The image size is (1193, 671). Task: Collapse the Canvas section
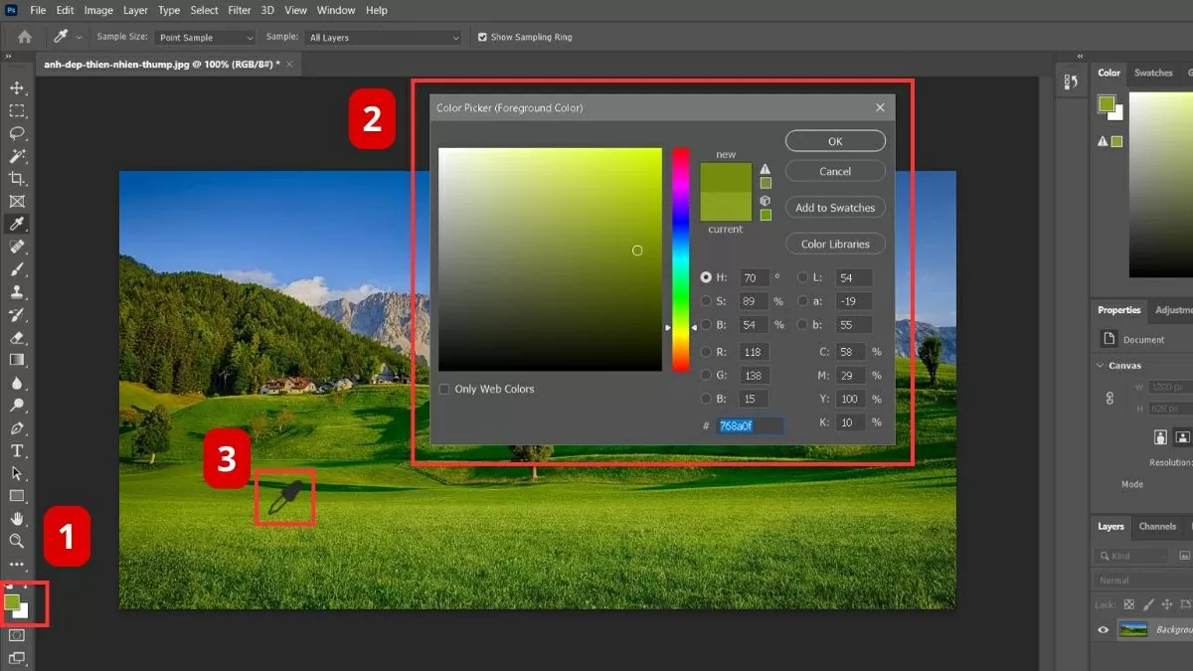coord(1099,365)
